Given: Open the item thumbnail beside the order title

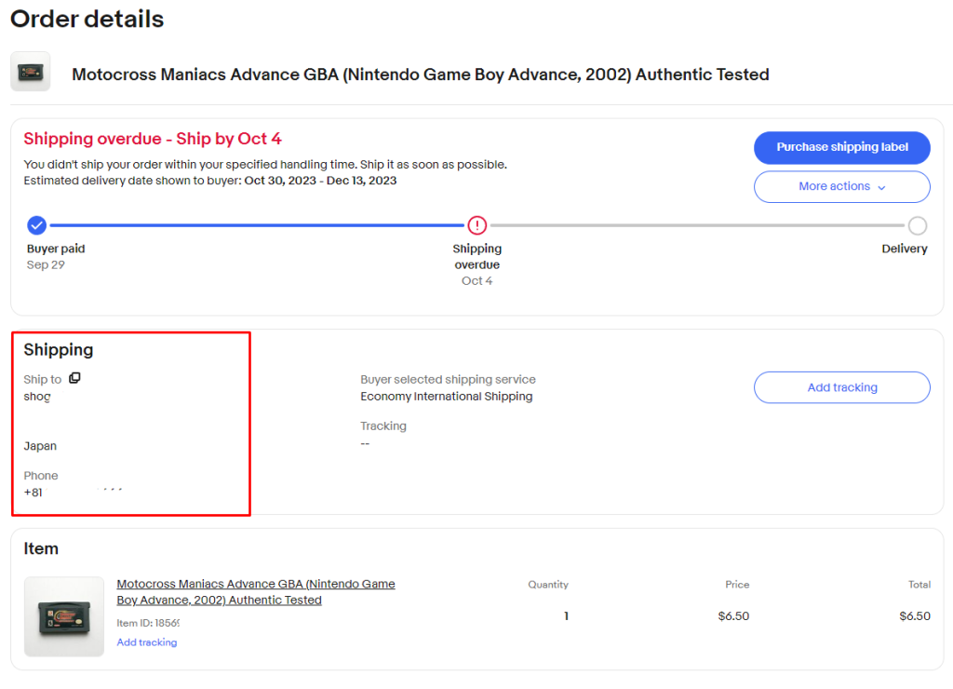Looking at the screenshot, I should pyautogui.click(x=31, y=72).
